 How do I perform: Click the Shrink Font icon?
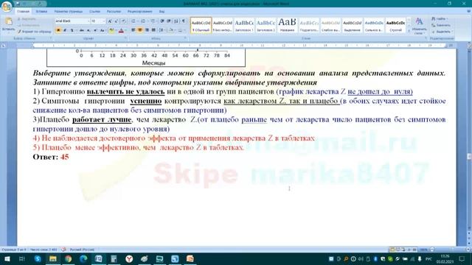tap(117, 21)
